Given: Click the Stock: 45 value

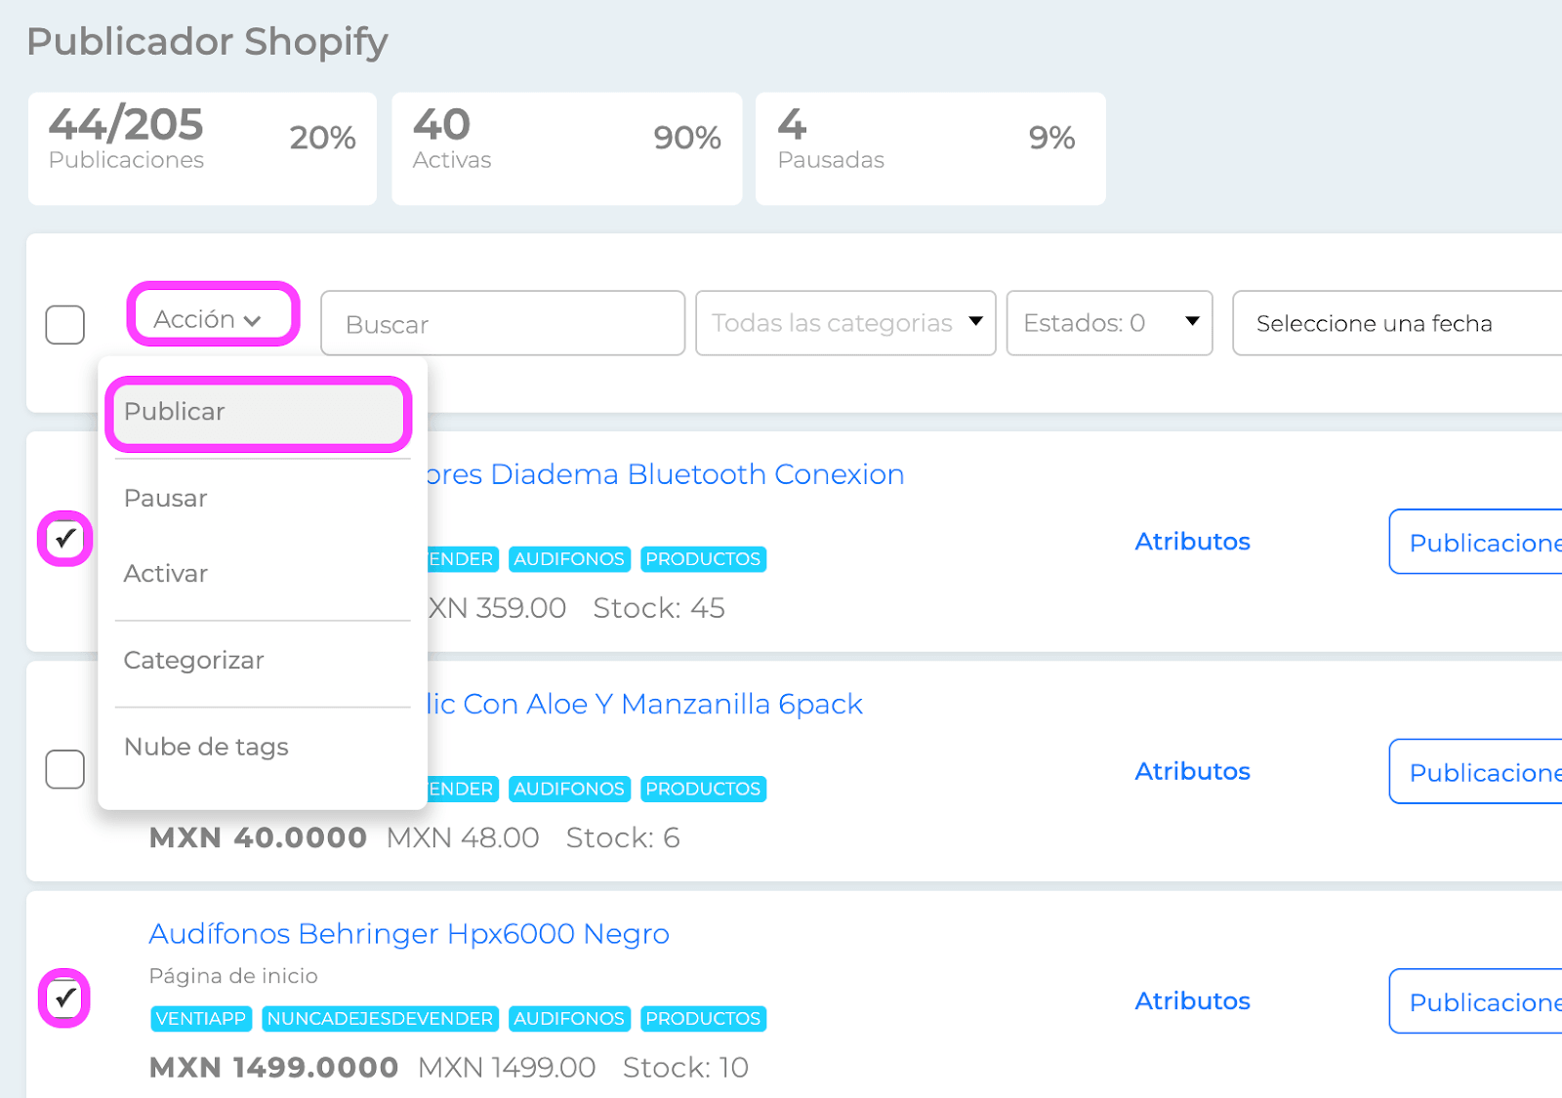Looking at the screenshot, I should [x=659, y=608].
